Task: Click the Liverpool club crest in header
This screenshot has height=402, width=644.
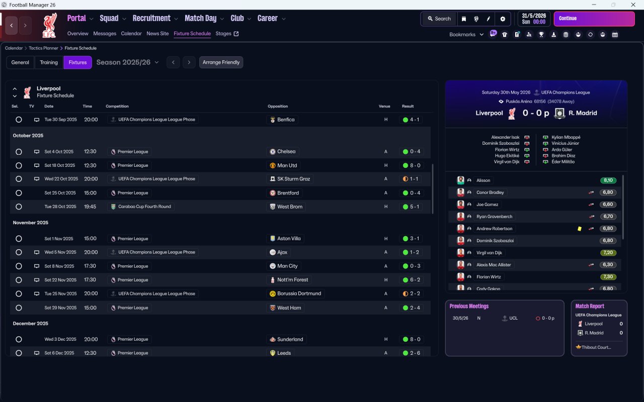Action: click(50, 25)
